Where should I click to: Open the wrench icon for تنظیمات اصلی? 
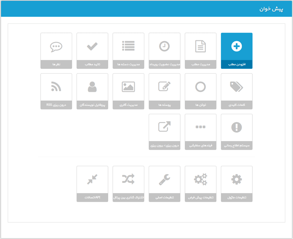pyautogui.click(x=164, y=179)
